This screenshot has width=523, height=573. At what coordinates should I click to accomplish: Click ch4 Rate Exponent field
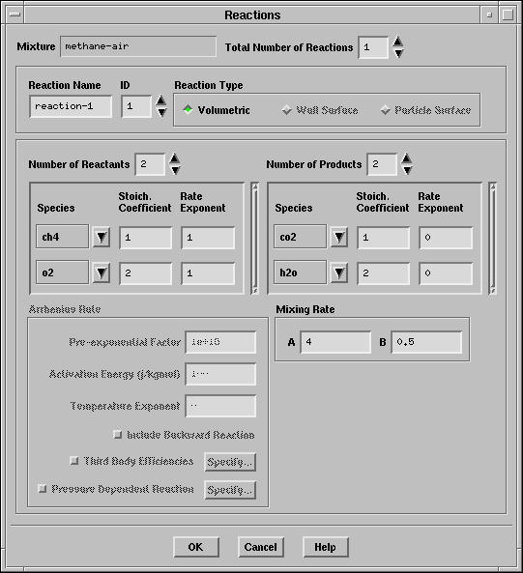point(208,238)
